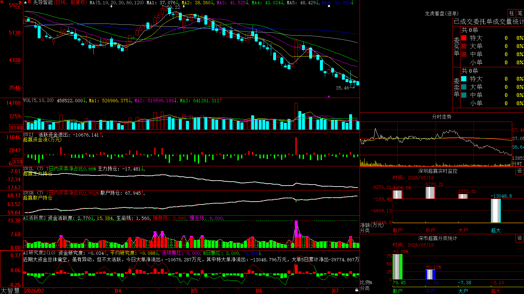Open 设 settings for 深圳超赢实时监控

520,171
